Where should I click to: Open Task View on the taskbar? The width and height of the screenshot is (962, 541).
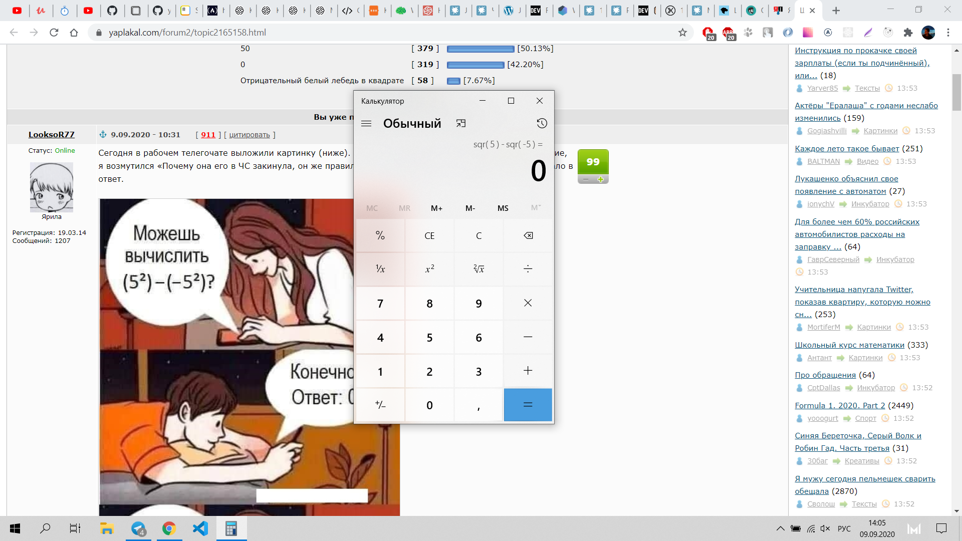75,528
